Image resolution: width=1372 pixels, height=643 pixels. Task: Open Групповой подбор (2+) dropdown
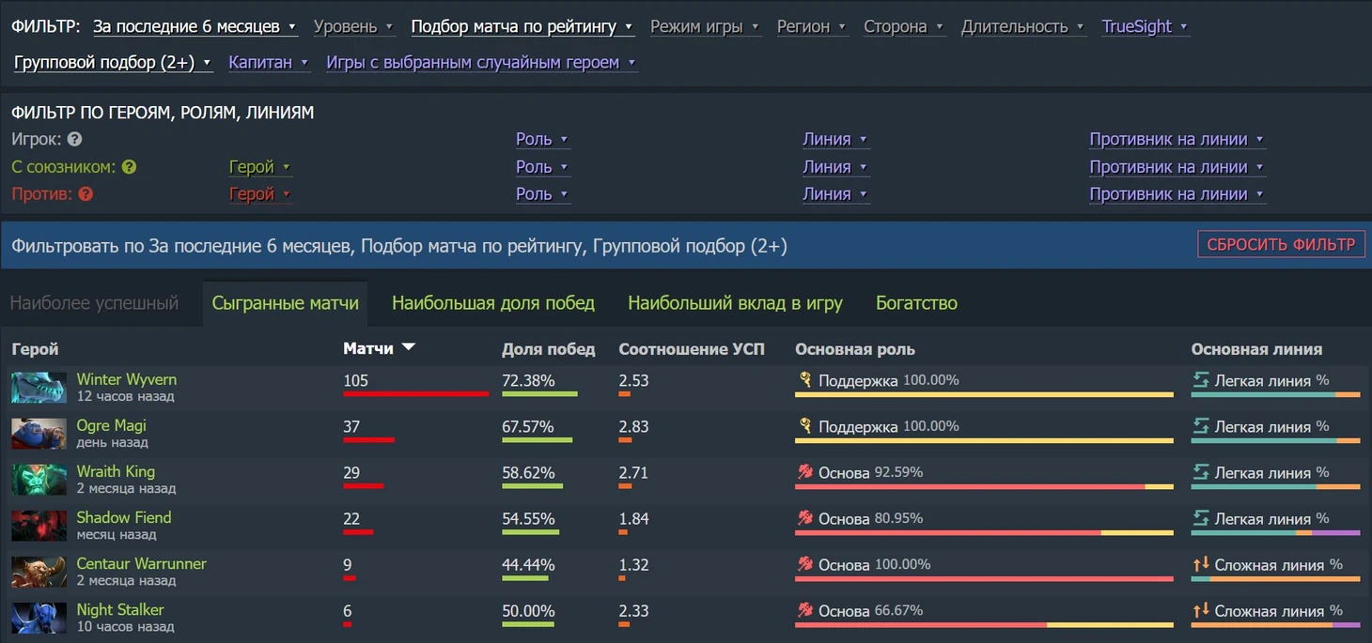pos(113,62)
